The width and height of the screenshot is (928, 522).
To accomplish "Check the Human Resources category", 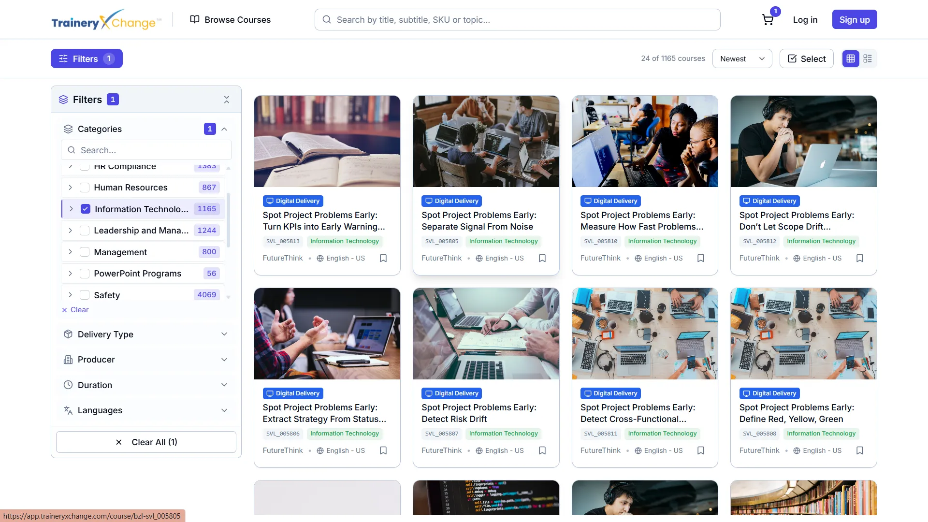I will click(85, 188).
